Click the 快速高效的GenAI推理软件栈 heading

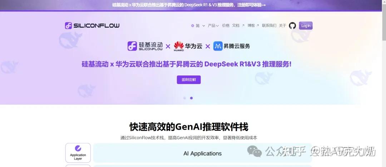[189, 127]
